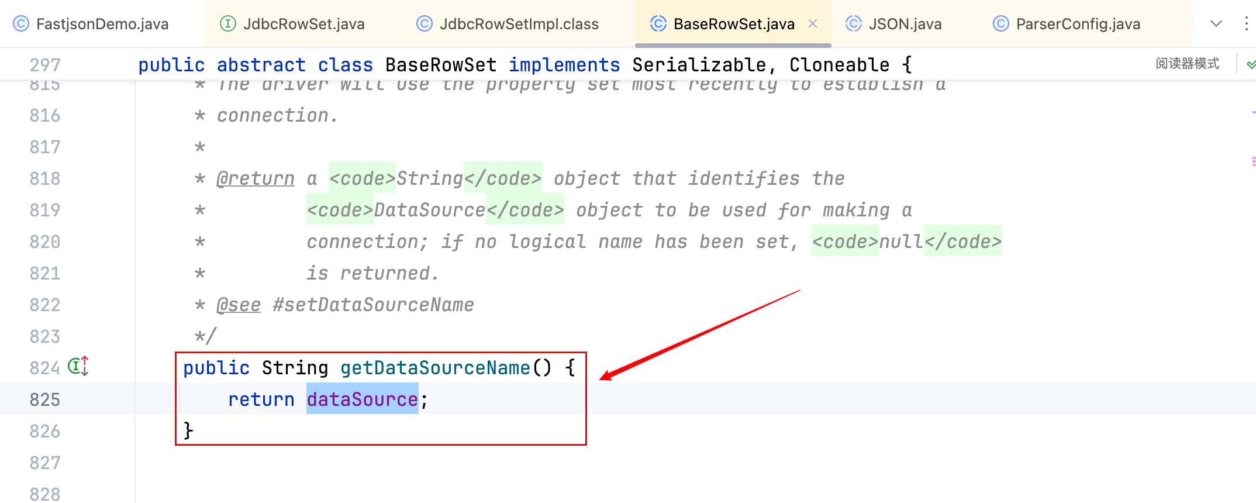Click the class icon on the JSON.java tab
Viewport: 1256px width, 503px height.
[853, 24]
